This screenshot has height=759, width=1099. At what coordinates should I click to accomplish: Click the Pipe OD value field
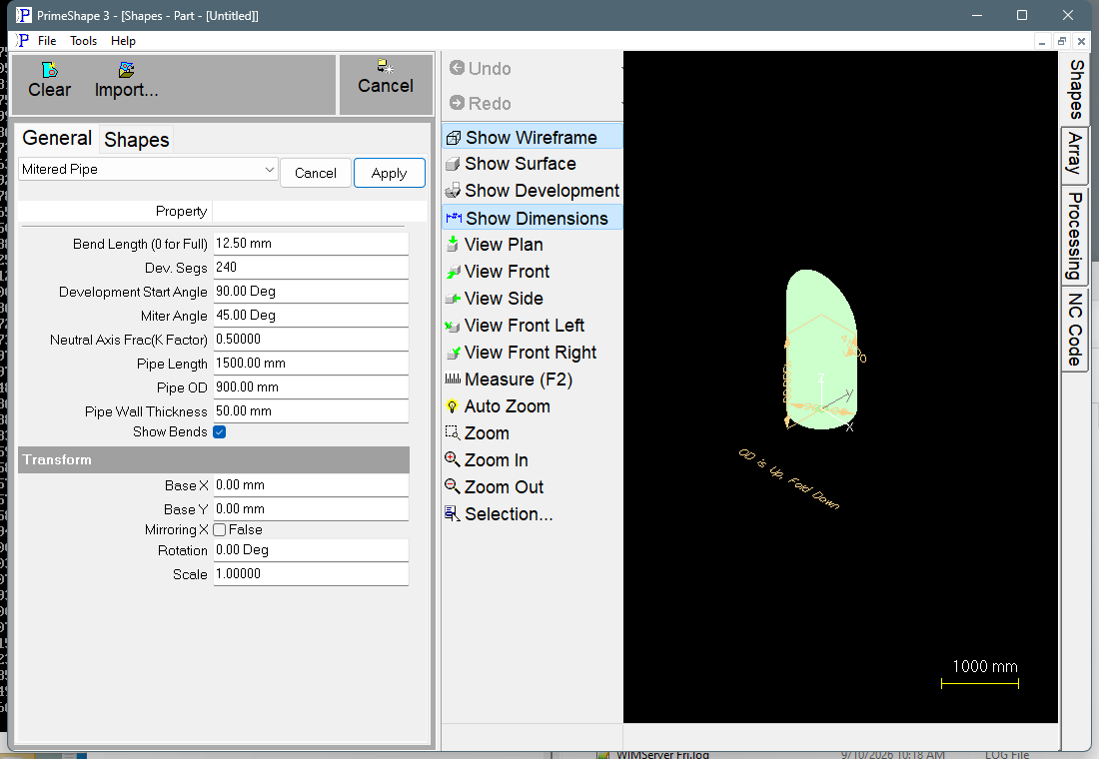(311, 386)
